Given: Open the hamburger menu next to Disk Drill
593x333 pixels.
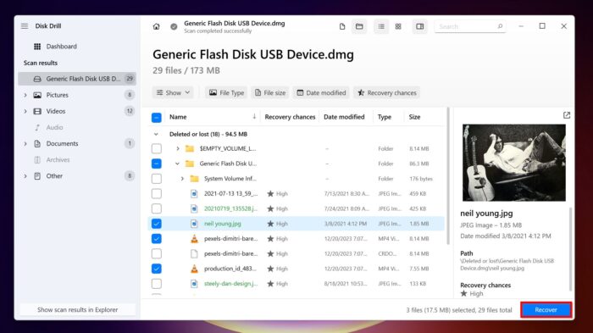Looking at the screenshot, I should tap(25, 26).
